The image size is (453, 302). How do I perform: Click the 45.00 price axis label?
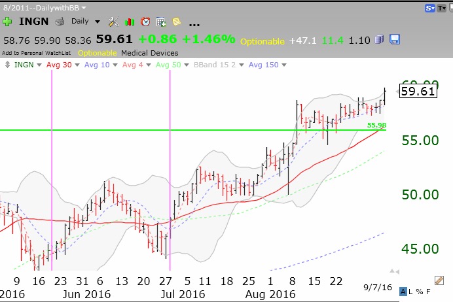tap(420, 249)
